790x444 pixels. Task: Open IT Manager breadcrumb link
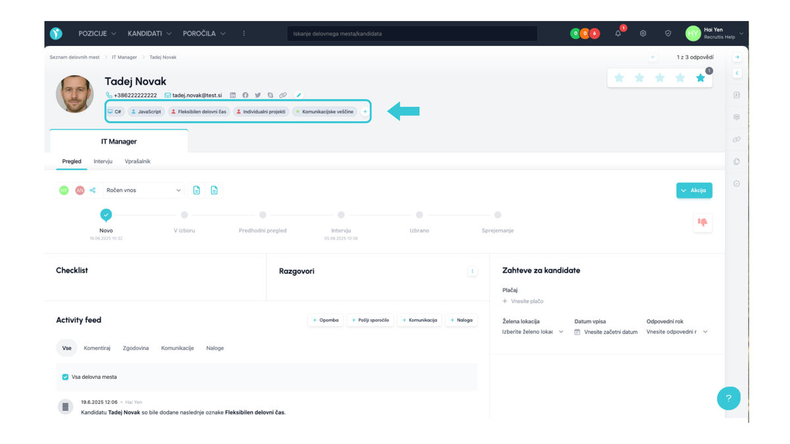coord(124,57)
